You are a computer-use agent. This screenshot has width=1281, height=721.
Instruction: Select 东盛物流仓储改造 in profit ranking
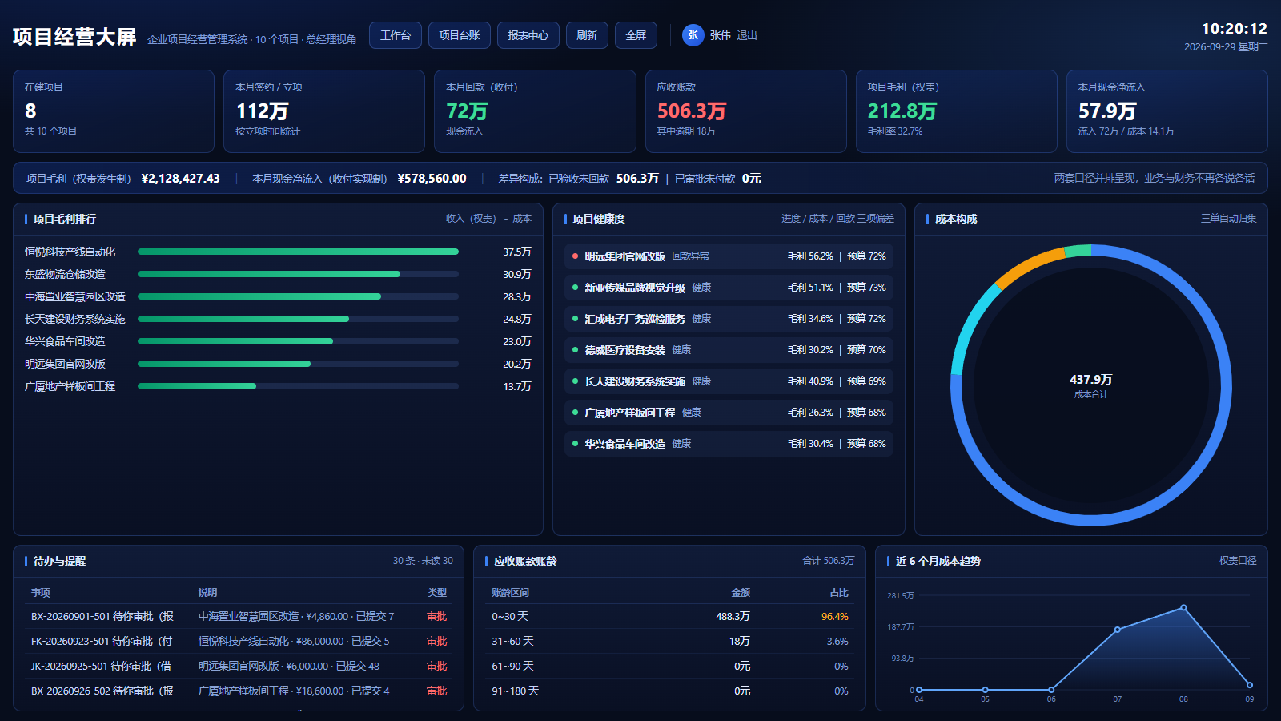coord(278,274)
